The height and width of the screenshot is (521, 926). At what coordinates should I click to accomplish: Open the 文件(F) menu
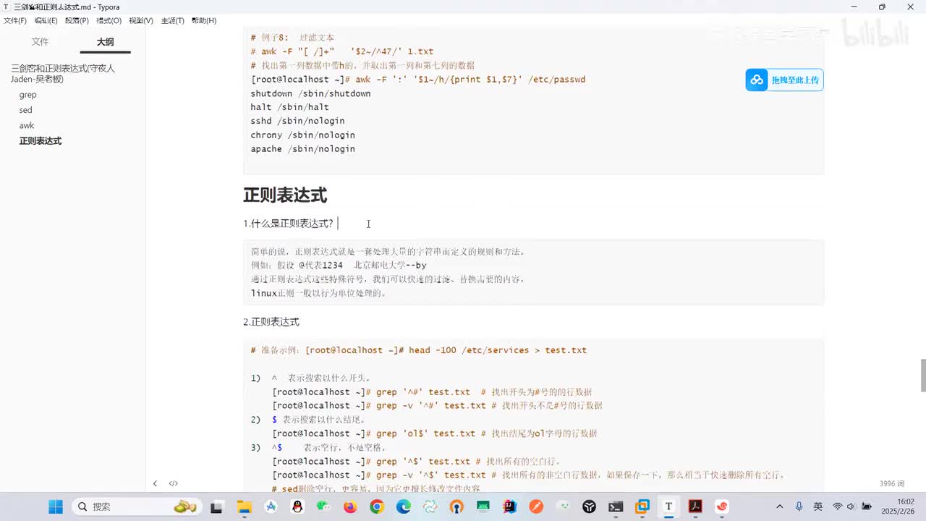[15, 21]
